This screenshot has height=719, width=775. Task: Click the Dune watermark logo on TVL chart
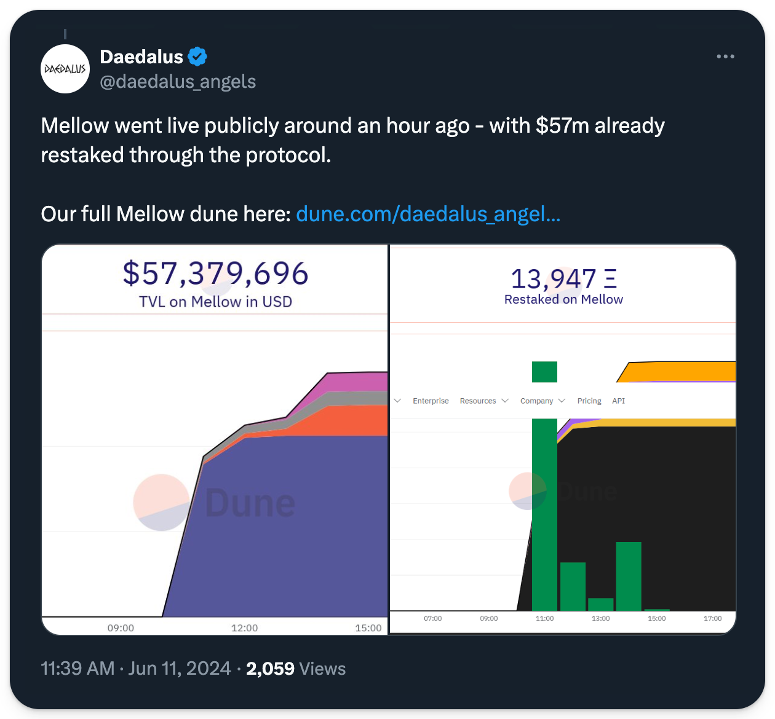tap(161, 503)
